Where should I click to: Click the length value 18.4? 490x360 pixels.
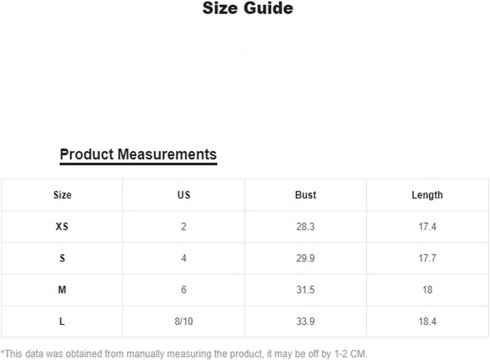pyautogui.click(x=427, y=321)
